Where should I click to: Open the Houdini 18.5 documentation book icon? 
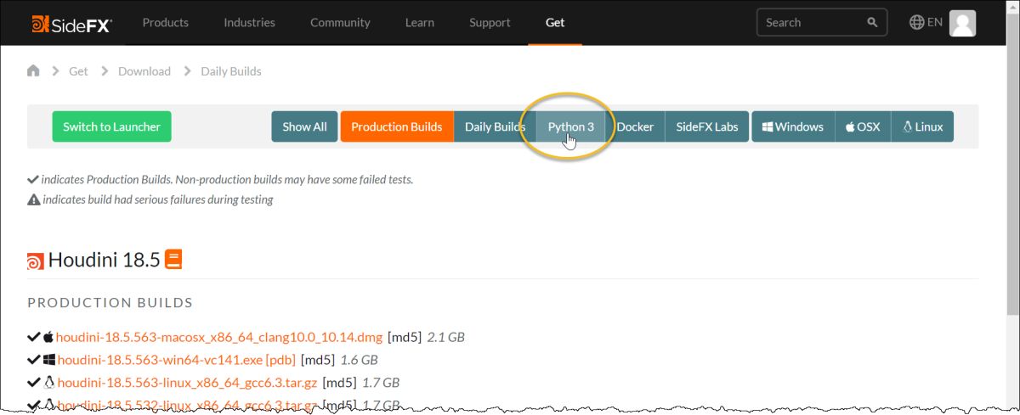coord(173,259)
